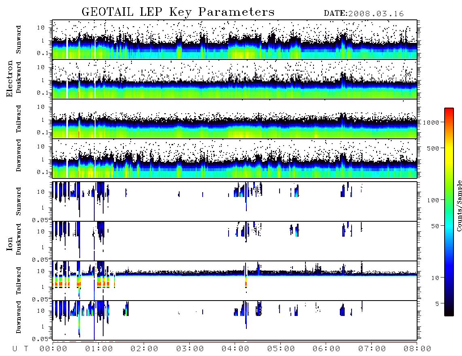
Task: Click the vertical 'Electron' group label
Action: pyautogui.click(x=10, y=79)
